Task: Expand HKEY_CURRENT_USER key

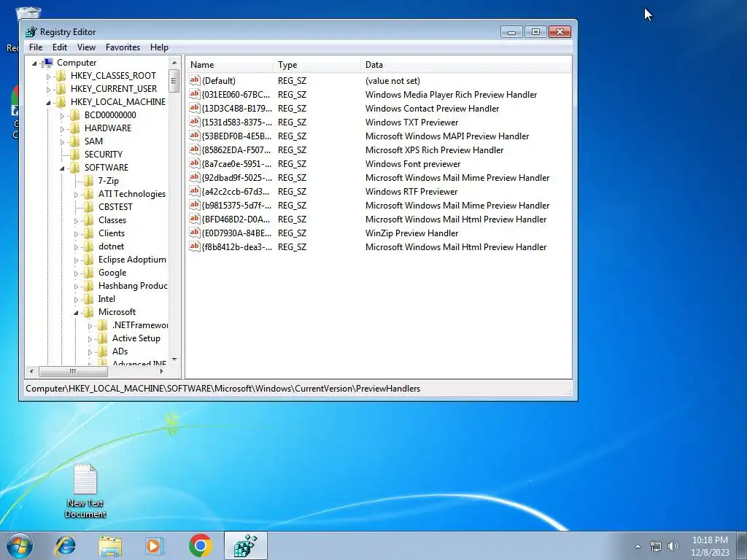Action: [48, 90]
